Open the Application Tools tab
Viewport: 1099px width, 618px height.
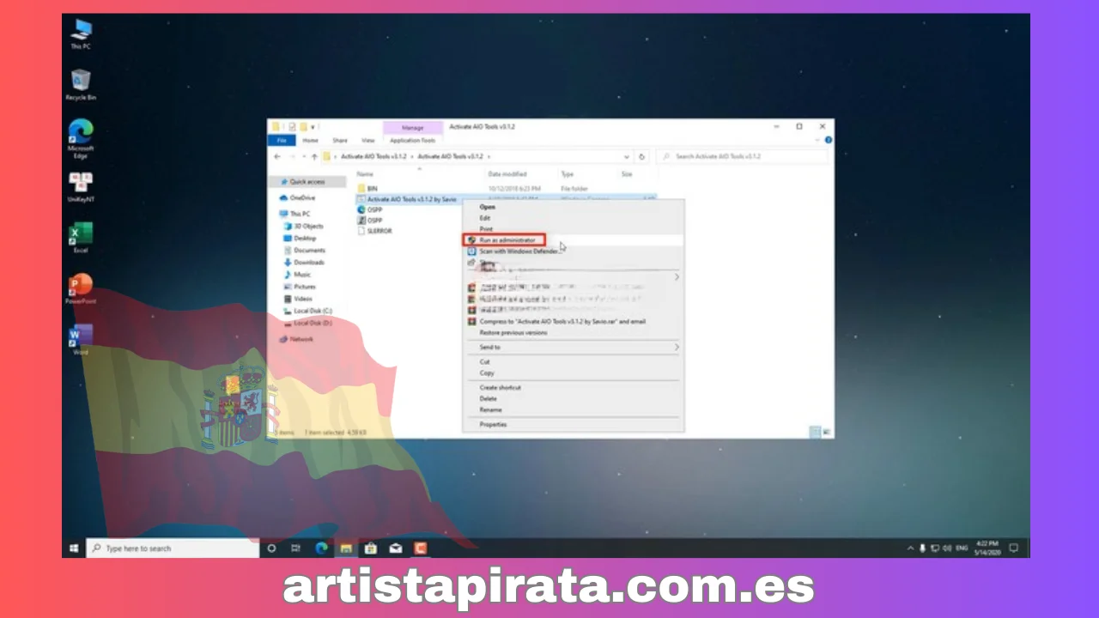[412, 140]
